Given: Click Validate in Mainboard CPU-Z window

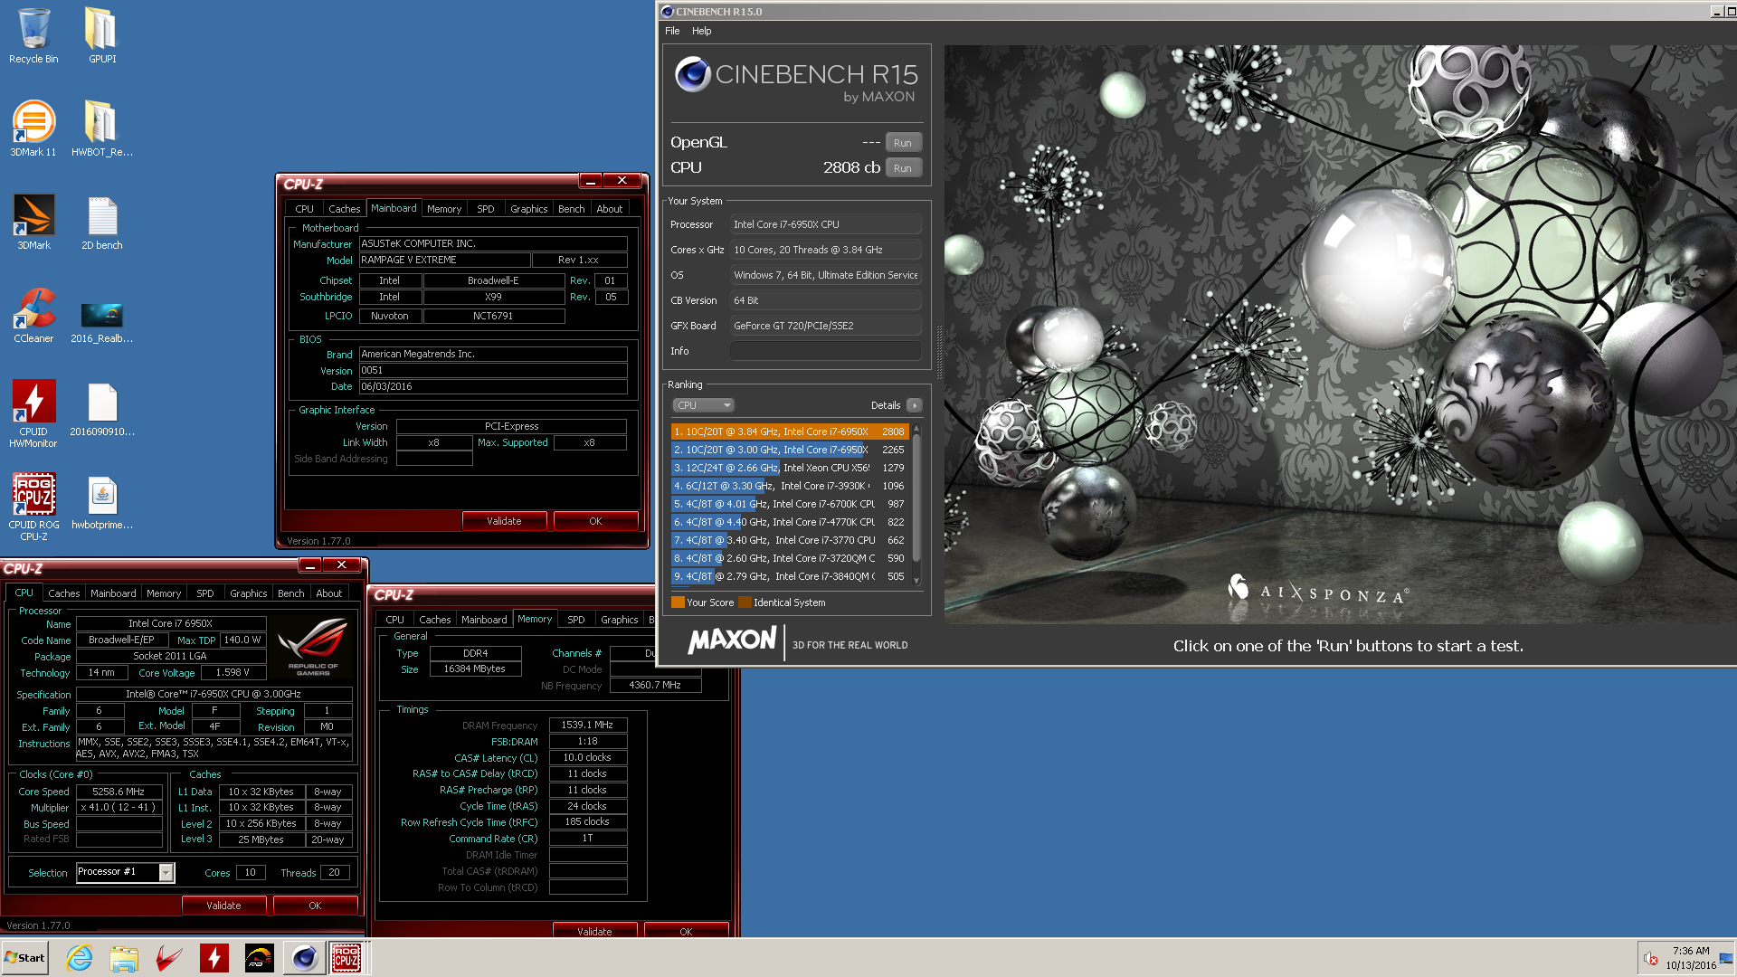Looking at the screenshot, I should (504, 521).
